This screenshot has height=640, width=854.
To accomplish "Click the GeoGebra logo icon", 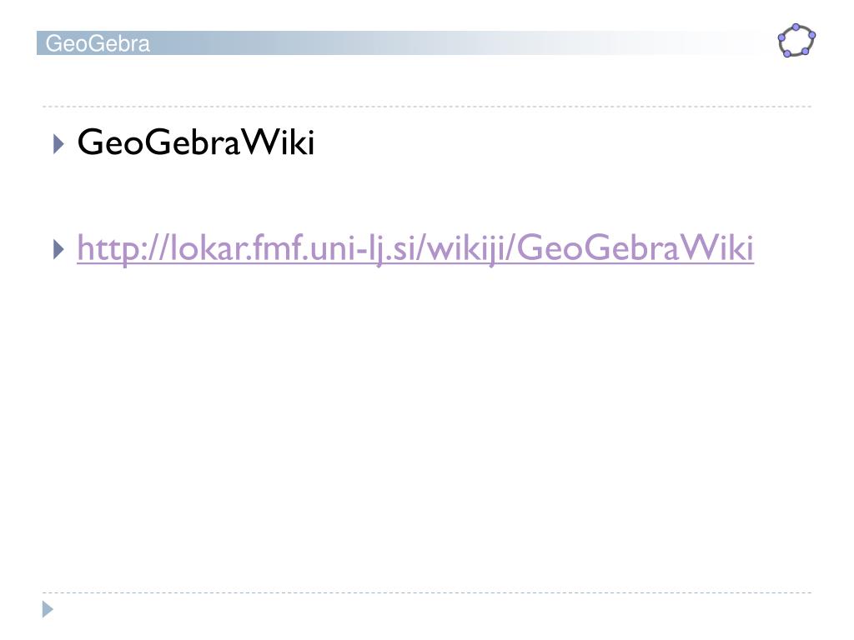I will [x=796, y=40].
